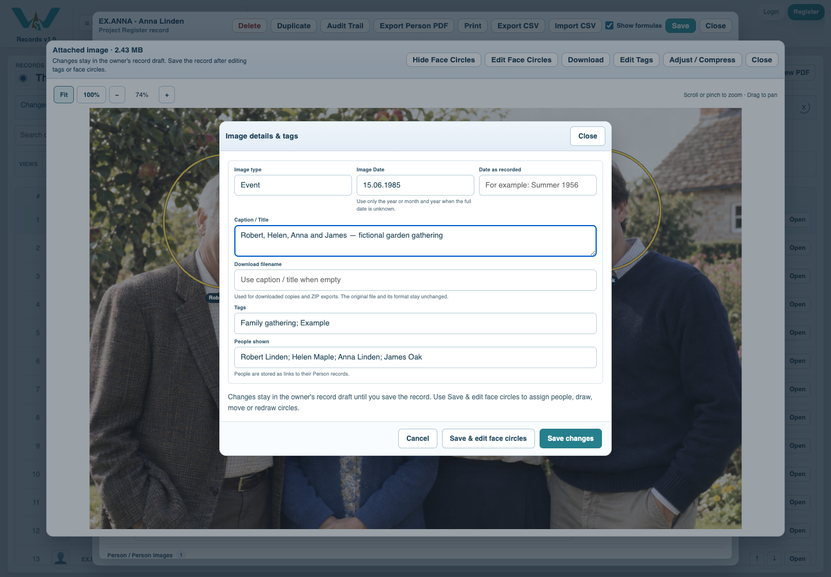Click the Records app logo
Image resolution: width=831 pixels, height=577 pixels.
pos(36,20)
